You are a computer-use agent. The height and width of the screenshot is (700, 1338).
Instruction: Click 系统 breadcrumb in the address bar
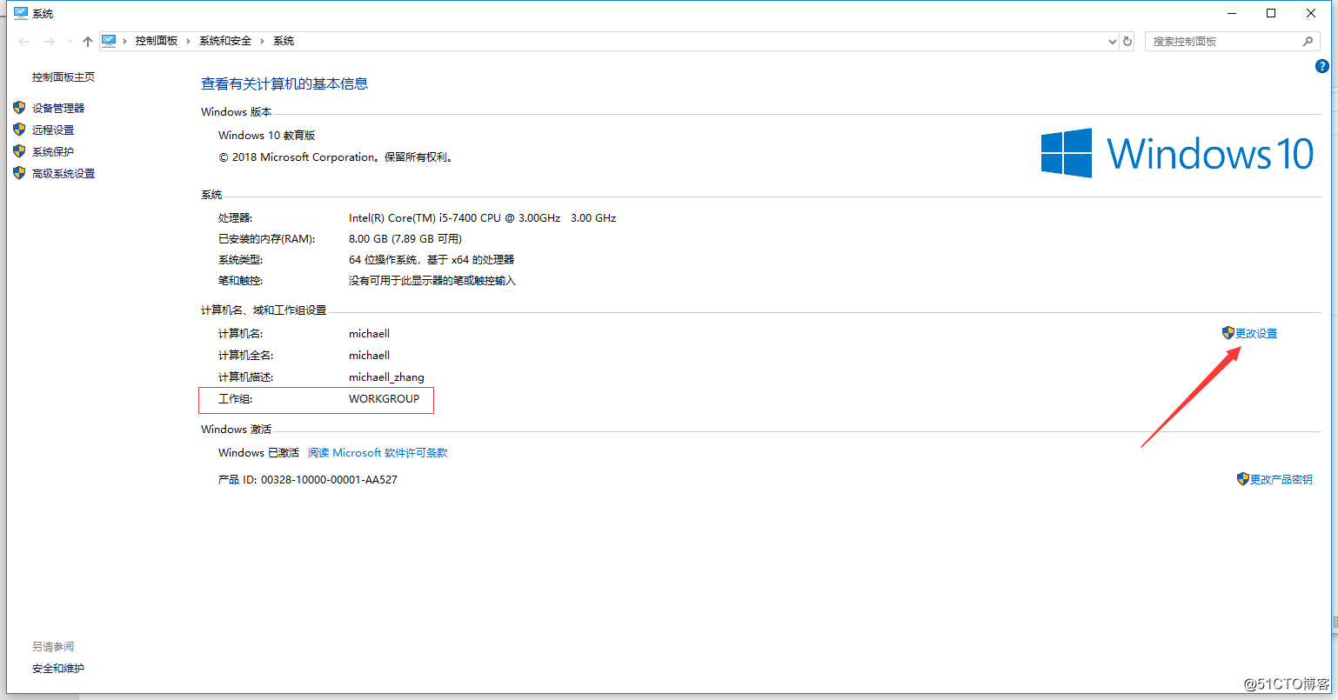pos(284,41)
